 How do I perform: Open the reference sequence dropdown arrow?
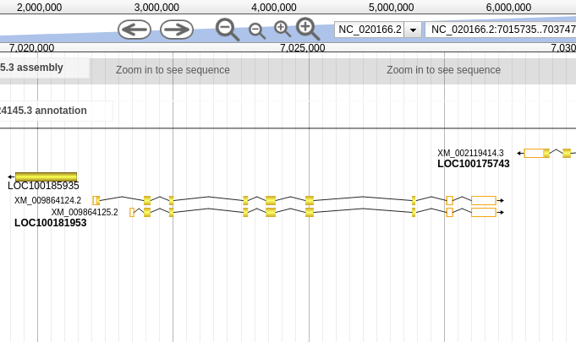413,30
